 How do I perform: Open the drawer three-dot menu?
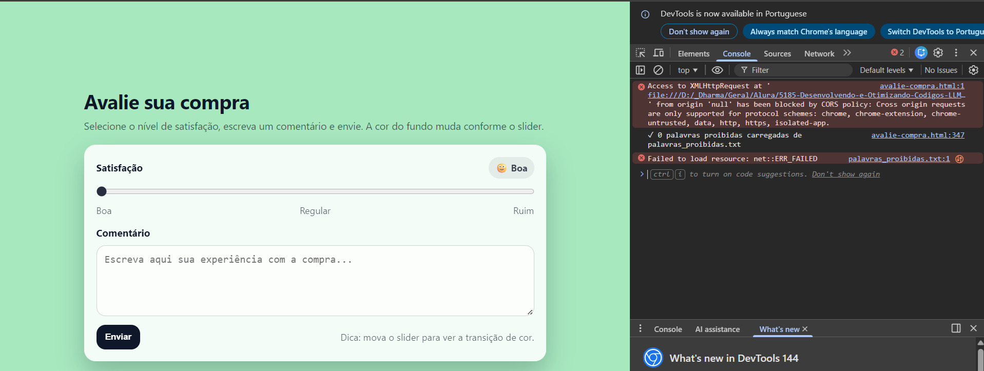(640, 328)
